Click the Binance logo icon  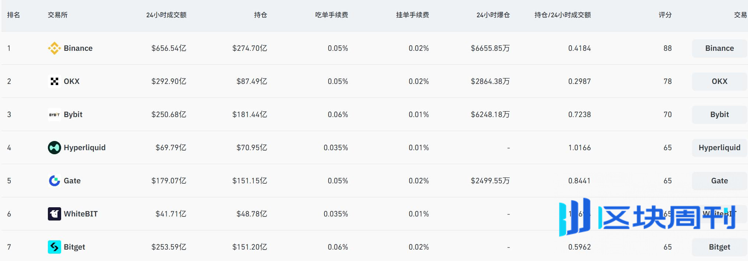pyautogui.click(x=55, y=48)
